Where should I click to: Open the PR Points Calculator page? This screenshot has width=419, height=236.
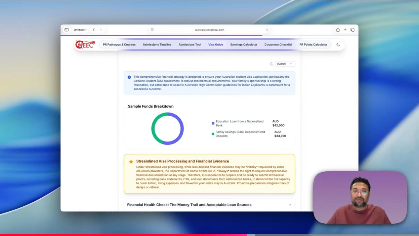313,44
